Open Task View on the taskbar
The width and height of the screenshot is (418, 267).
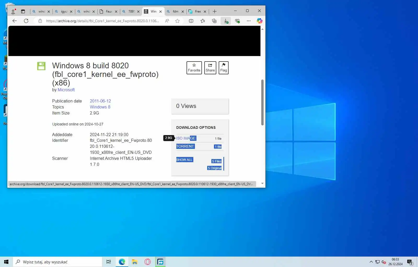(x=109, y=262)
